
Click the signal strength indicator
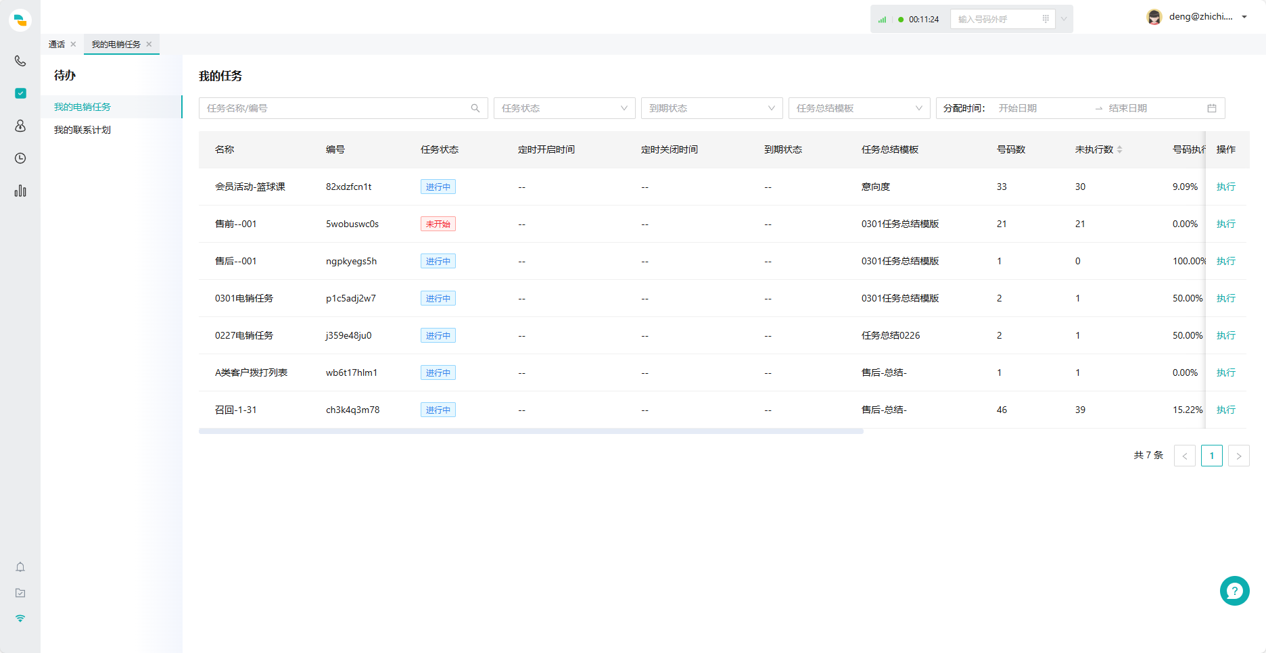882,20
